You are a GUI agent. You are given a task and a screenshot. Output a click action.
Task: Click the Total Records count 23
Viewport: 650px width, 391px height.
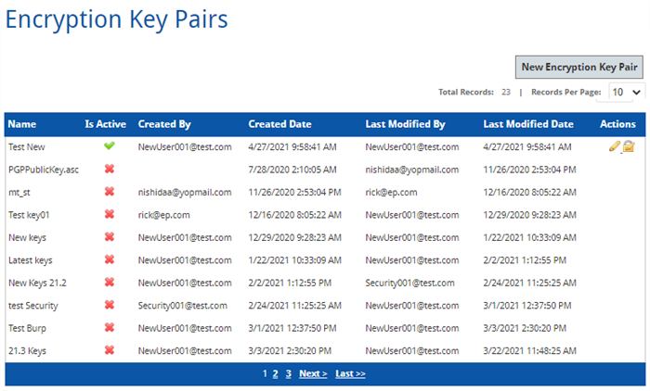tap(506, 92)
